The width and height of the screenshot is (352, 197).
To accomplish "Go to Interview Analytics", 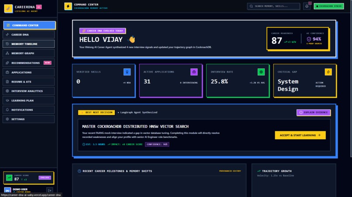I will coord(28,91).
